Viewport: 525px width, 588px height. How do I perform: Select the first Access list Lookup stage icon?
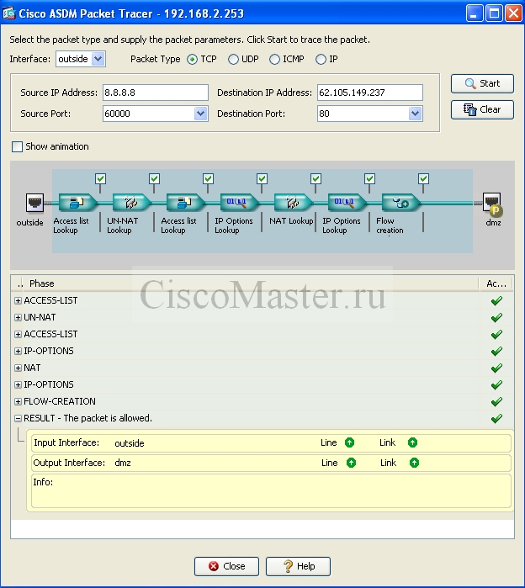(x=77, y=203)
